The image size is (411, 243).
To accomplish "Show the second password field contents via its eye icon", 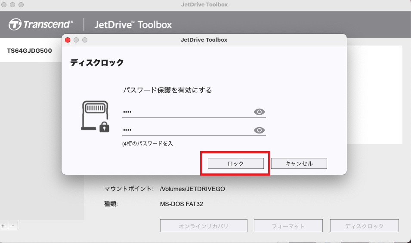I will click(x=259, y=130).
